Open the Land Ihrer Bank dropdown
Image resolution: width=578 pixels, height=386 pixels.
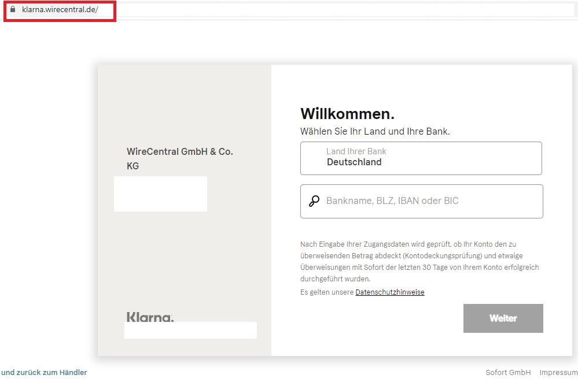tap(421, 158)
